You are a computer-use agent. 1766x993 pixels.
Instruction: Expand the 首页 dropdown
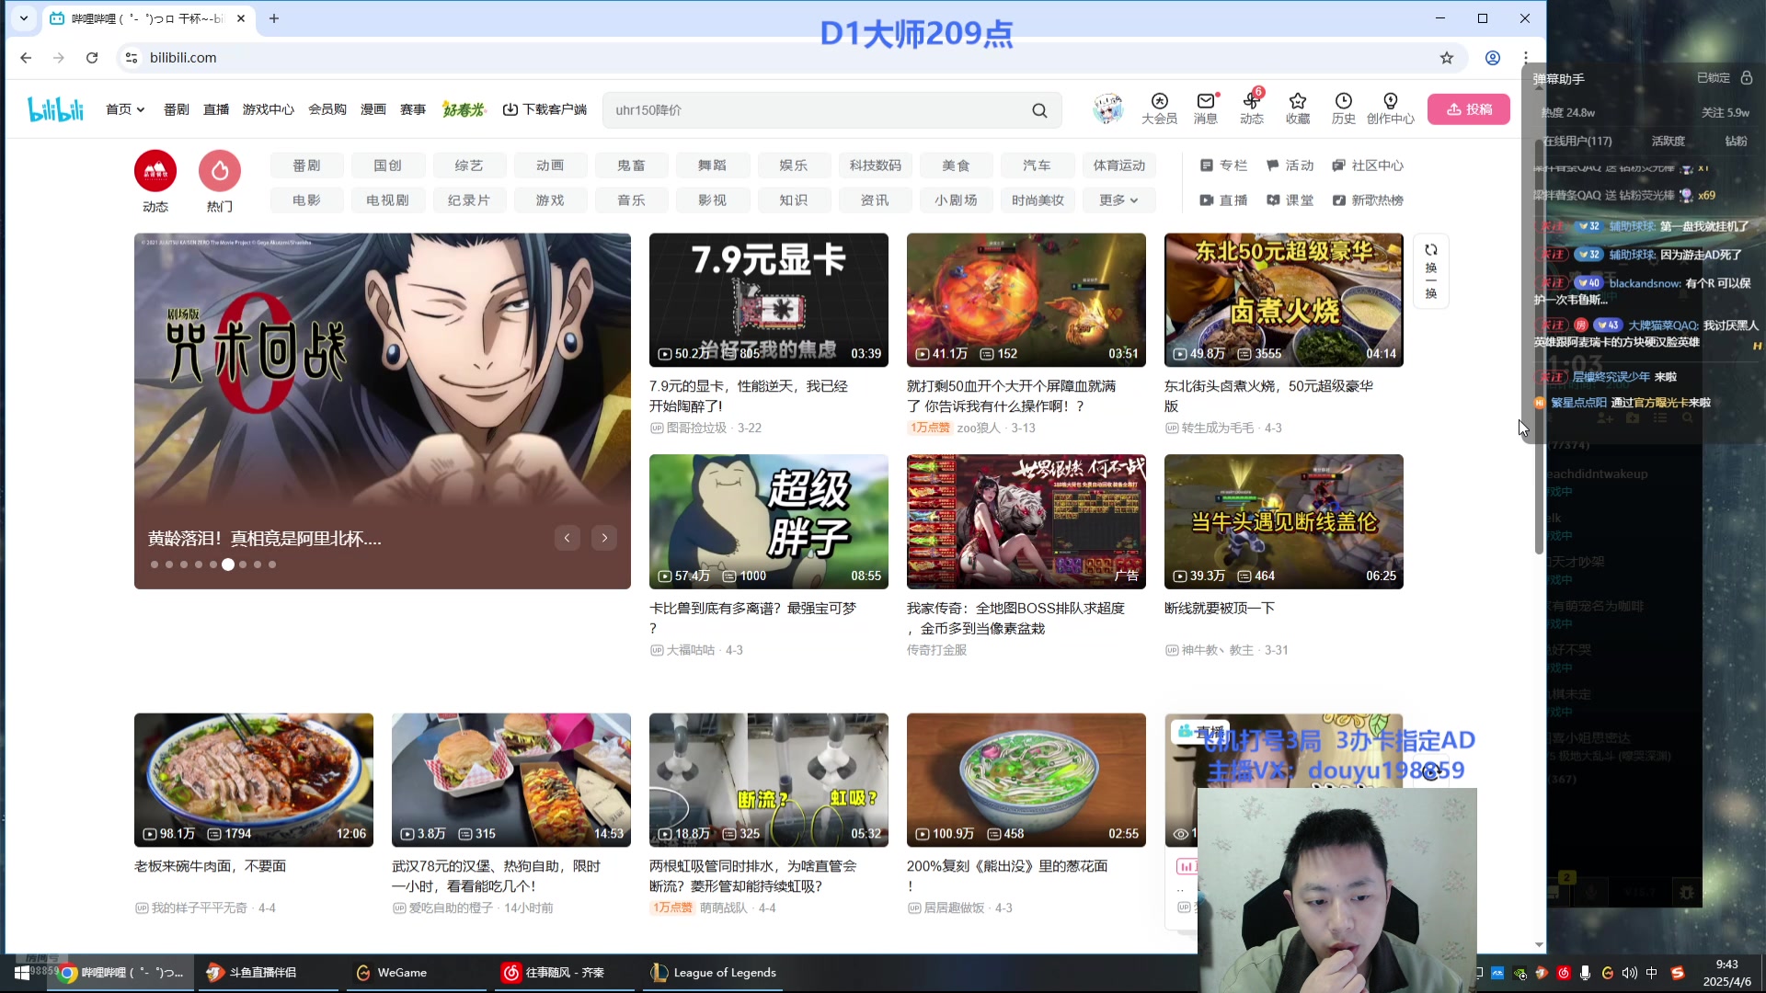(x=125, y=109)
